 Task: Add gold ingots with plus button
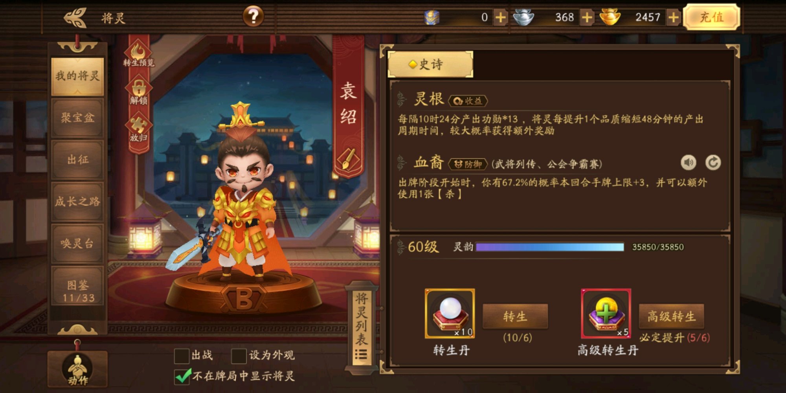(x=673, y=17)
